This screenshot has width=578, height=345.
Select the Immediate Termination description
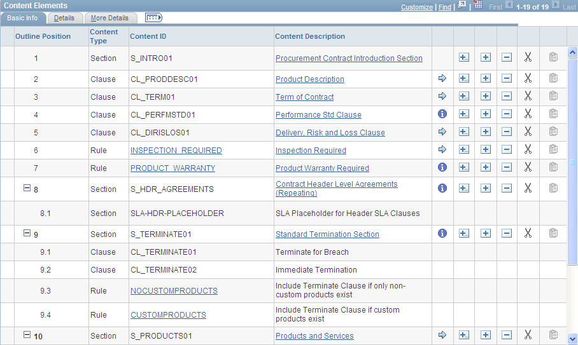tap(316, 270)
